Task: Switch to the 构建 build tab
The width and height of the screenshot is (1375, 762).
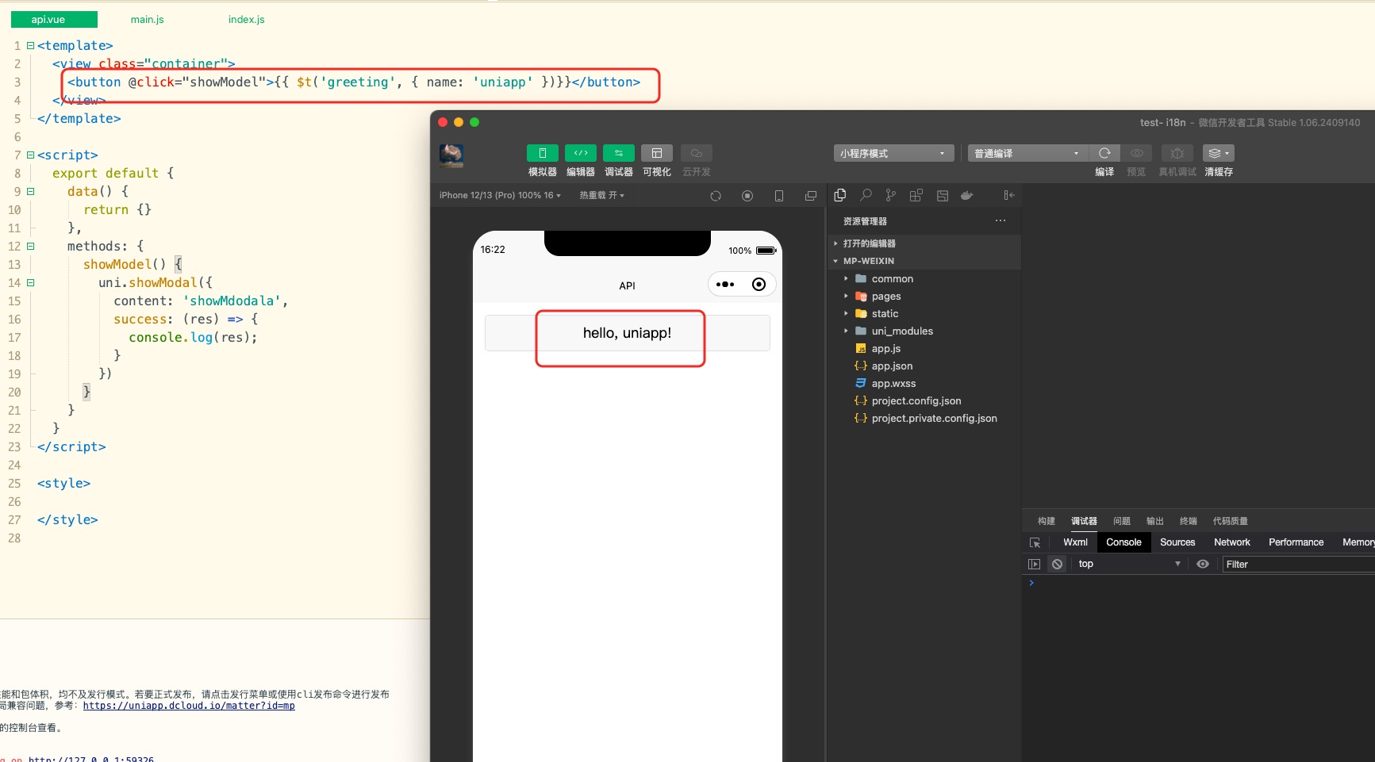Action: (x=1047, y=521)
